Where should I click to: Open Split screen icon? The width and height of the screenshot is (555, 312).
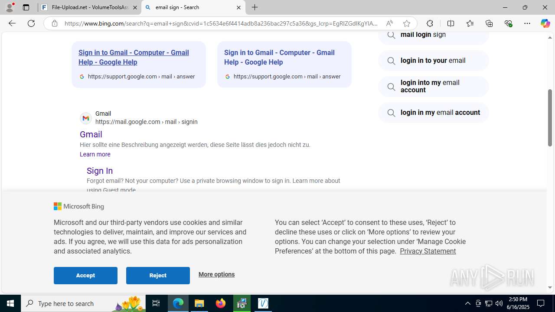[x=451, y=23]
